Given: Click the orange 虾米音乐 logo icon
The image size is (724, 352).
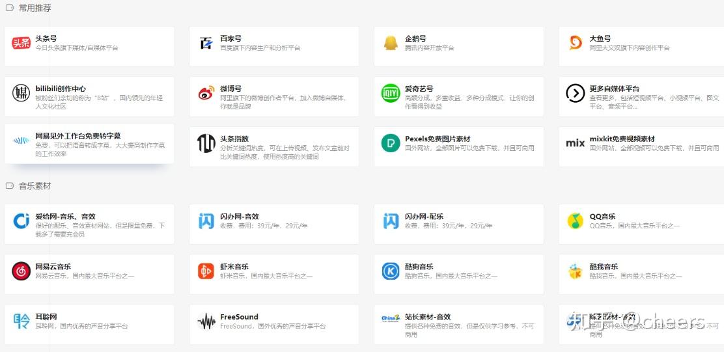Looking at the screenshot, I should pyautogui.click(x=206, y=271).
